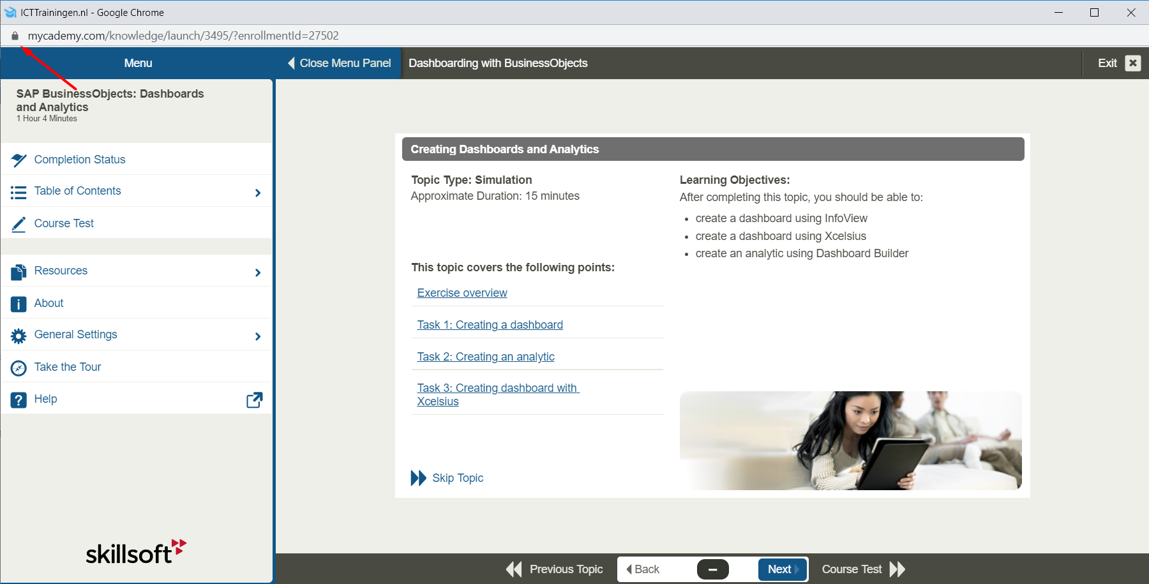Click 'Approximate Duration: 15 minutes' text
This screenshot has width=1149, height=584.
(495, 196)
